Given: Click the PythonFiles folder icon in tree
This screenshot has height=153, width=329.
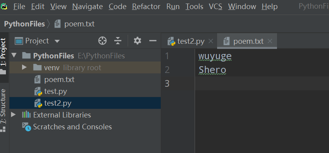Looking at the screenshot, I should coord(26,56).
